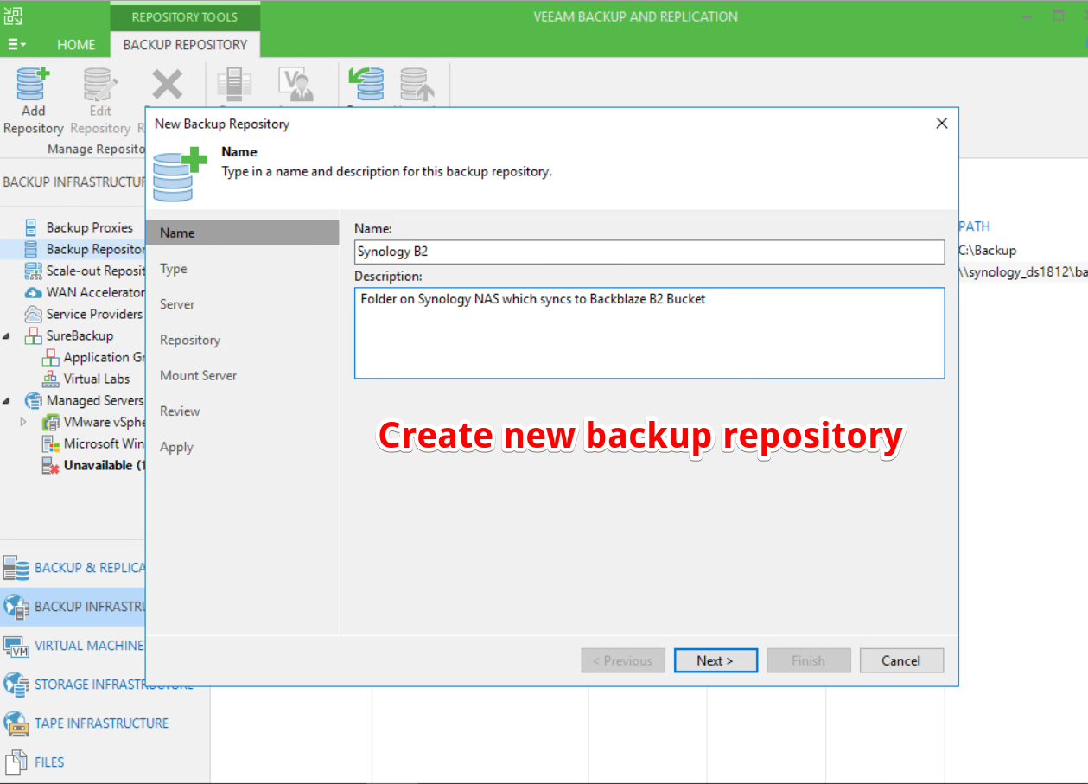The image size is (1088, 784).
Task: Click the Finish button
Action: point(809,660)
